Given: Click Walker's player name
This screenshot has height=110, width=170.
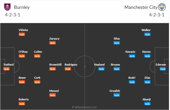Looking at the screenshot, I should pos(146,30).
